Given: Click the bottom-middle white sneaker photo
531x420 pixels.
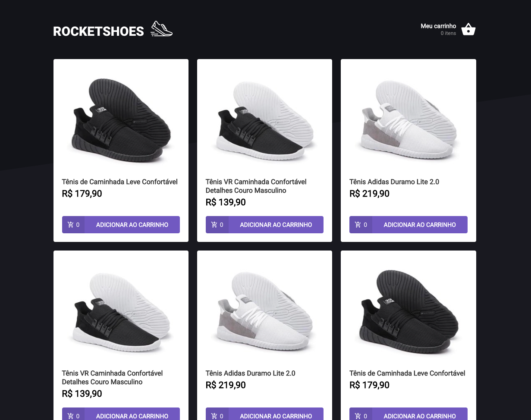Looking at the screenshot, I should coord(264,312).
